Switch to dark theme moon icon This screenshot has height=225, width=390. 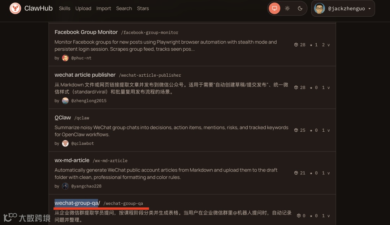[300, 8]
